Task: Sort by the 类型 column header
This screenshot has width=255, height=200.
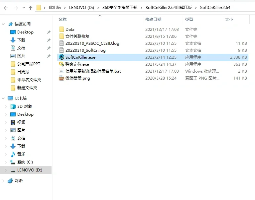Action: tap(189, 20)
